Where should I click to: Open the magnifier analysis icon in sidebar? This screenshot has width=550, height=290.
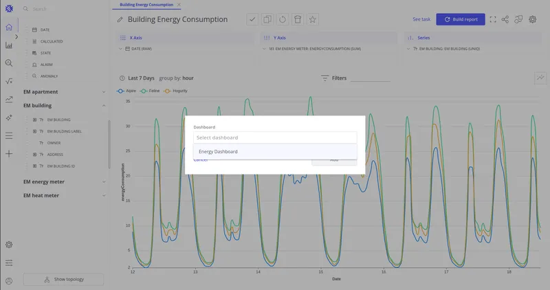[9, 63]
